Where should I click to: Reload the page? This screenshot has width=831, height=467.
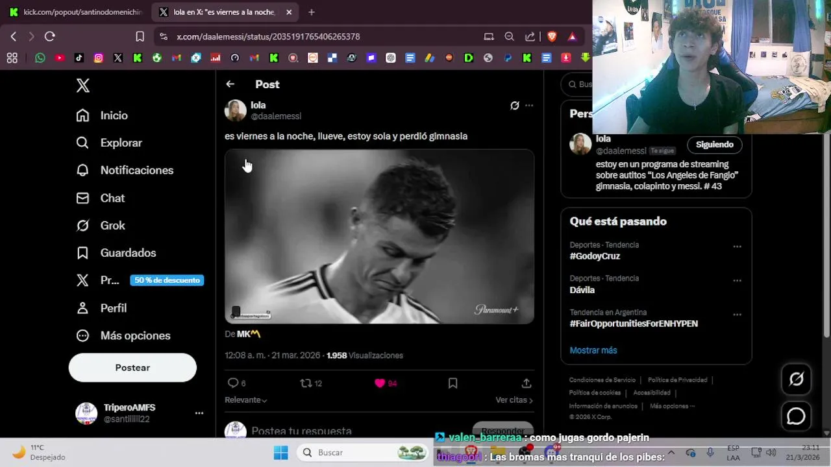coord(50,36)
